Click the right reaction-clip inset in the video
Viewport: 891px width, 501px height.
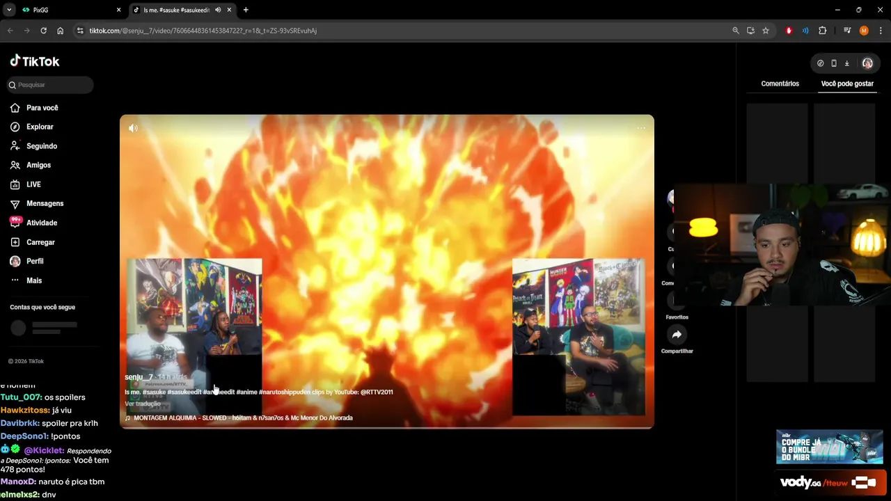click(578, 337)
